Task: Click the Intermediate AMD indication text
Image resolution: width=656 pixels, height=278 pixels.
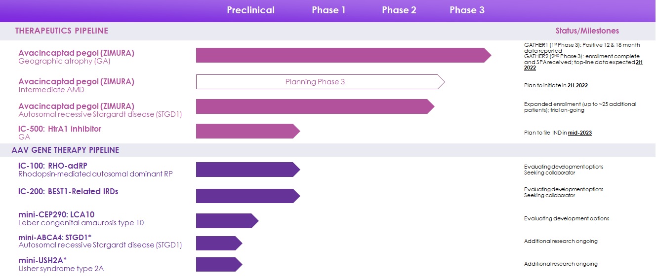Action: pos(51,90)
